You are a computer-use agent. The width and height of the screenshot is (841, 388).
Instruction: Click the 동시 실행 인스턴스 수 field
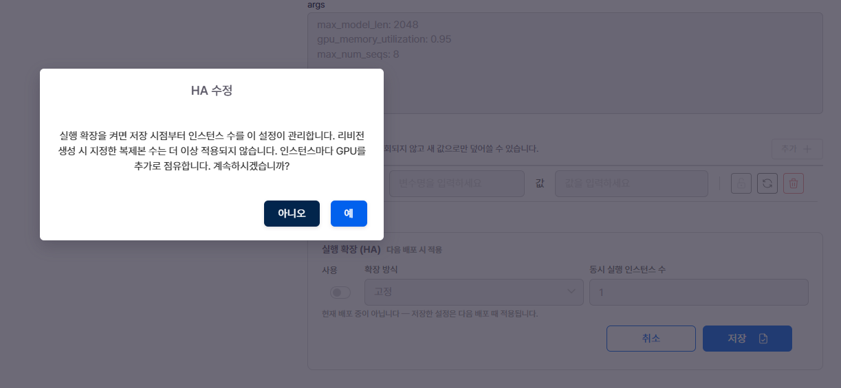coord(699,292)
